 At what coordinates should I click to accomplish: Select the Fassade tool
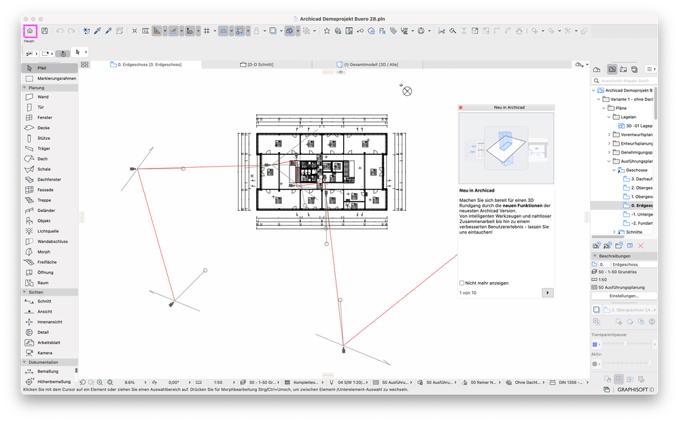pos(50,190)
